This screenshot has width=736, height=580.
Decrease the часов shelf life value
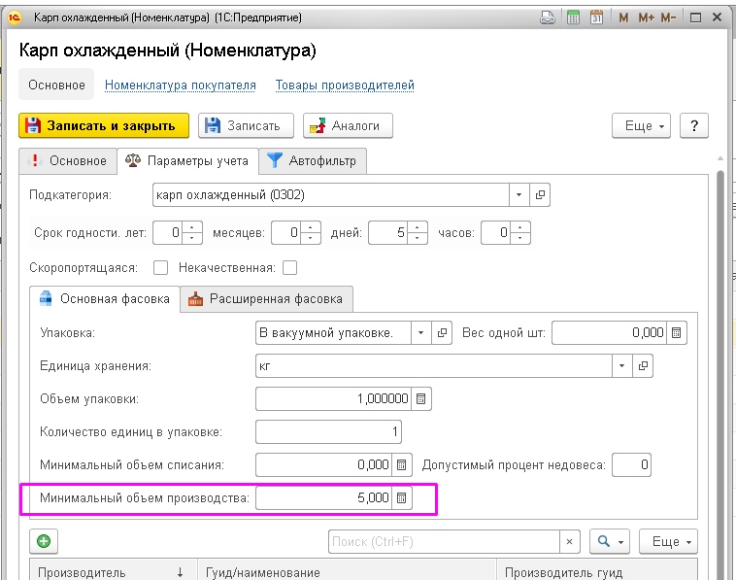click(519, 238)
